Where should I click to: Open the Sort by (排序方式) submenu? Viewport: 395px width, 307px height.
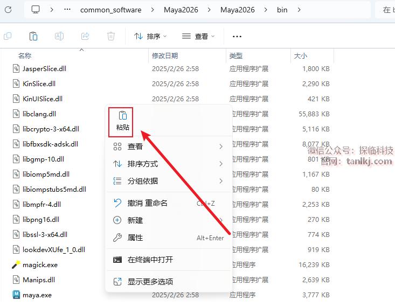pyautogui.click(x=169, y=164)
